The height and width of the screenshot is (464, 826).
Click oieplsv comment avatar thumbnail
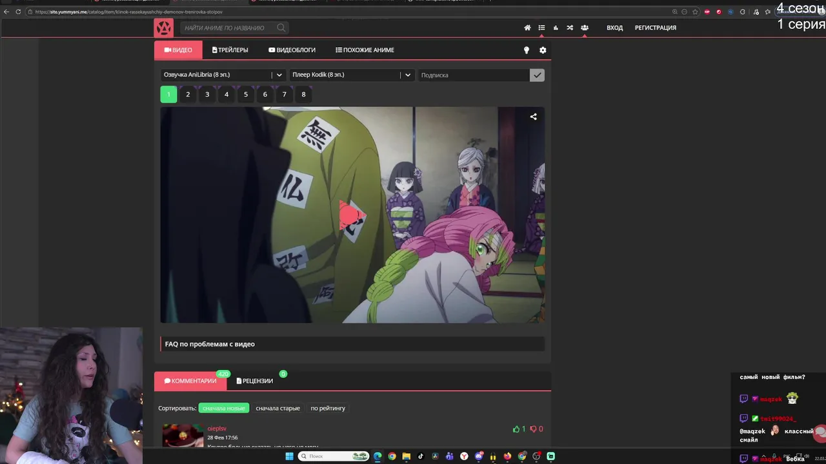click(x=183, y=436)
